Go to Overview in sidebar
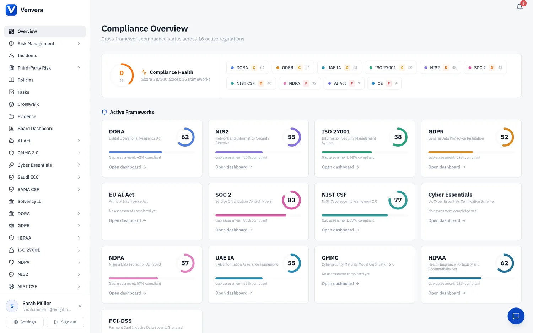 tap(45, 31)
